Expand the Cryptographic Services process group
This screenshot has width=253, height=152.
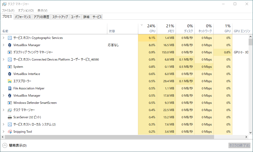[3, 38]
